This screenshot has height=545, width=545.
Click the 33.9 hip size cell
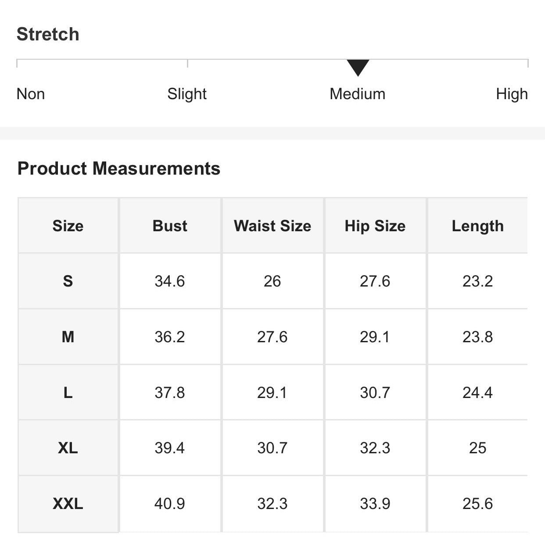[375, 504]
